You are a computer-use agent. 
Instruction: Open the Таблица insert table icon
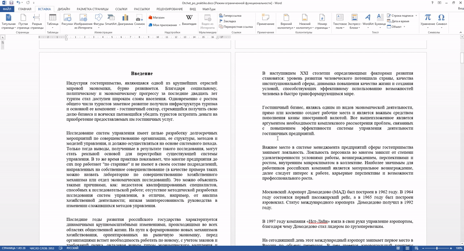coord(53,18)
